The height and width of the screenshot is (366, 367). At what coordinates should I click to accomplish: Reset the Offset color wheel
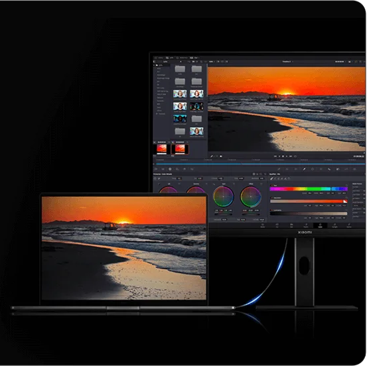coord(261,184)
